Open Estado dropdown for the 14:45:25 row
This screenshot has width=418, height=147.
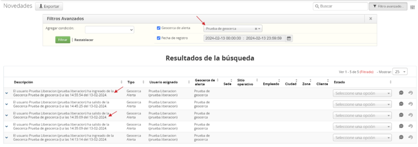point(362,104)
